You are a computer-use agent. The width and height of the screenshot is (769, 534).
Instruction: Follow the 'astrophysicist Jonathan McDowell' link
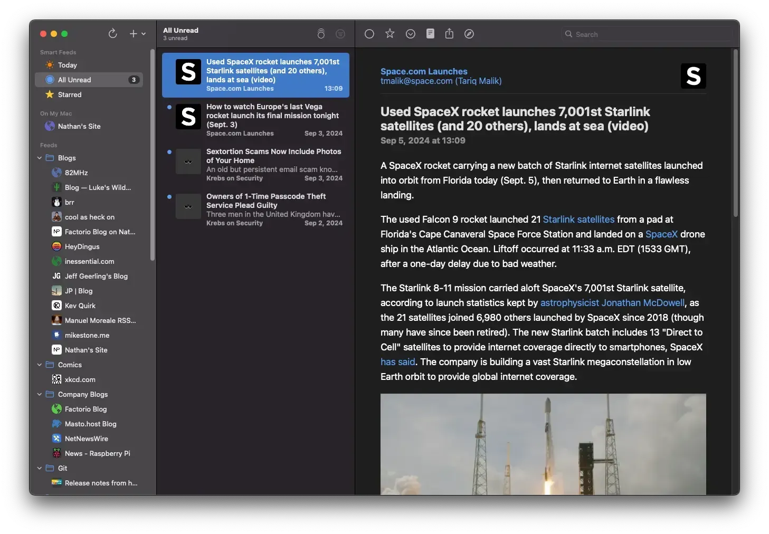pyautogui.click(x=612, y=302)
